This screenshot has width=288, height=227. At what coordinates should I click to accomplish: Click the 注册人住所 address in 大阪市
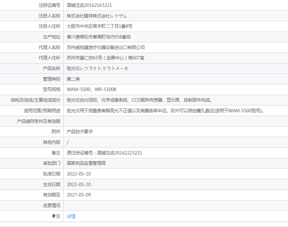(99, 26)
